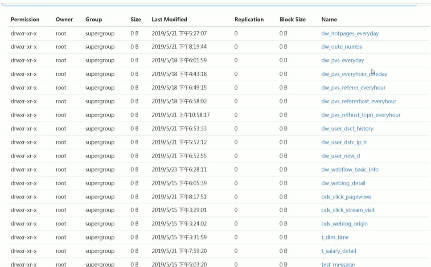Viewport: 431px width, 267px height.
Task: Open dw_user_new_d folder link
Action: point(341,156)
